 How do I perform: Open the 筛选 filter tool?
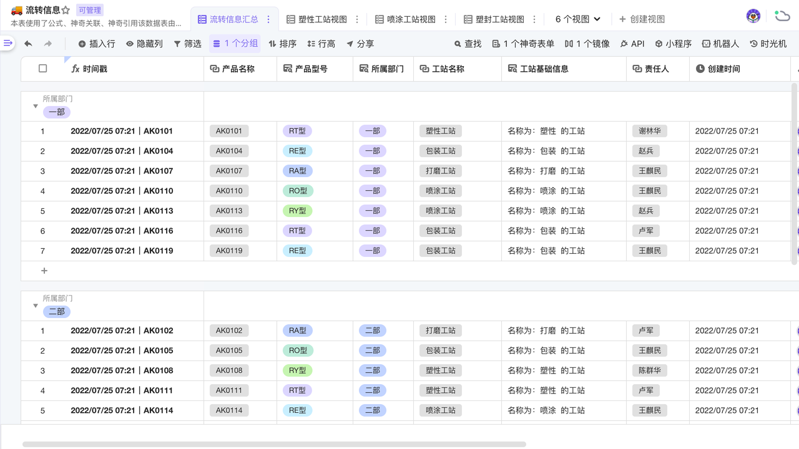(187, 44)
